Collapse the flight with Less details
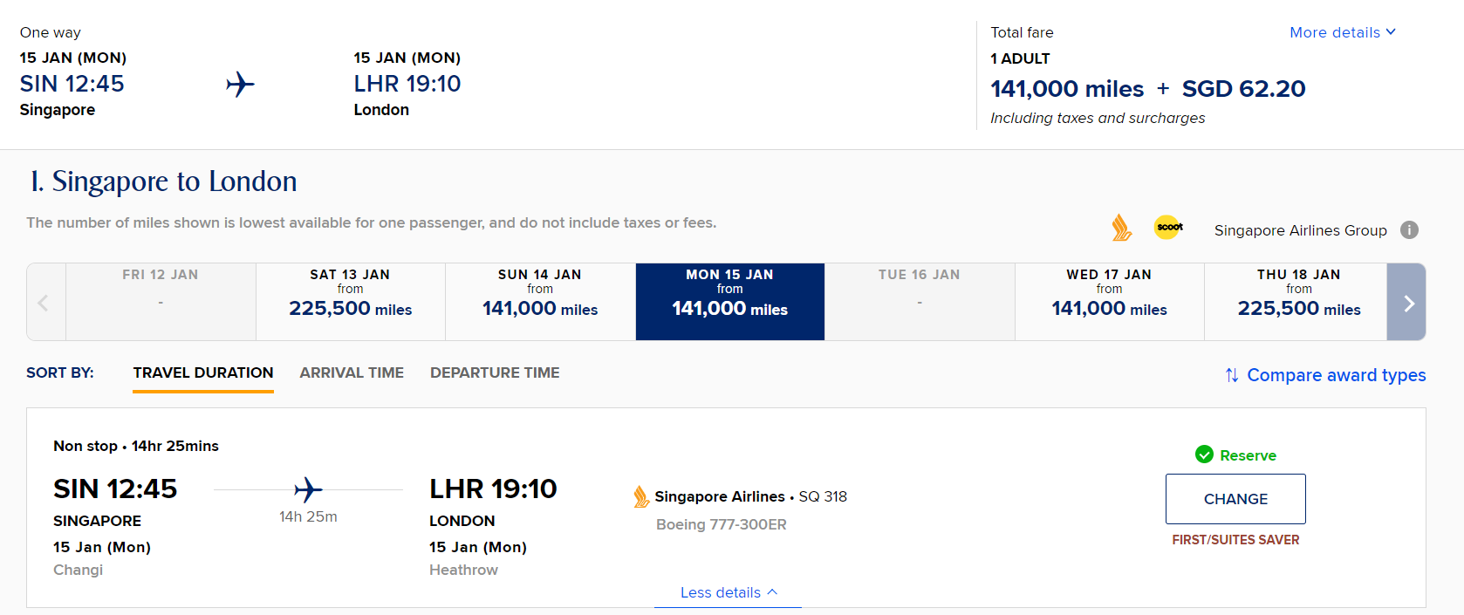Viewport: 1464px width, 615px height. [x=729, y=592]
